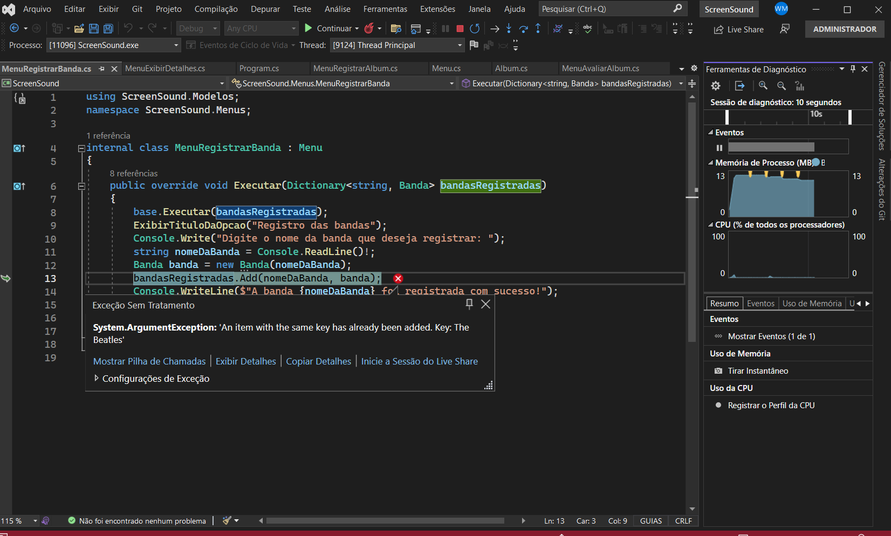Open the Ferramentas menu
891x536 pixels.
click(x=385, y=9)
